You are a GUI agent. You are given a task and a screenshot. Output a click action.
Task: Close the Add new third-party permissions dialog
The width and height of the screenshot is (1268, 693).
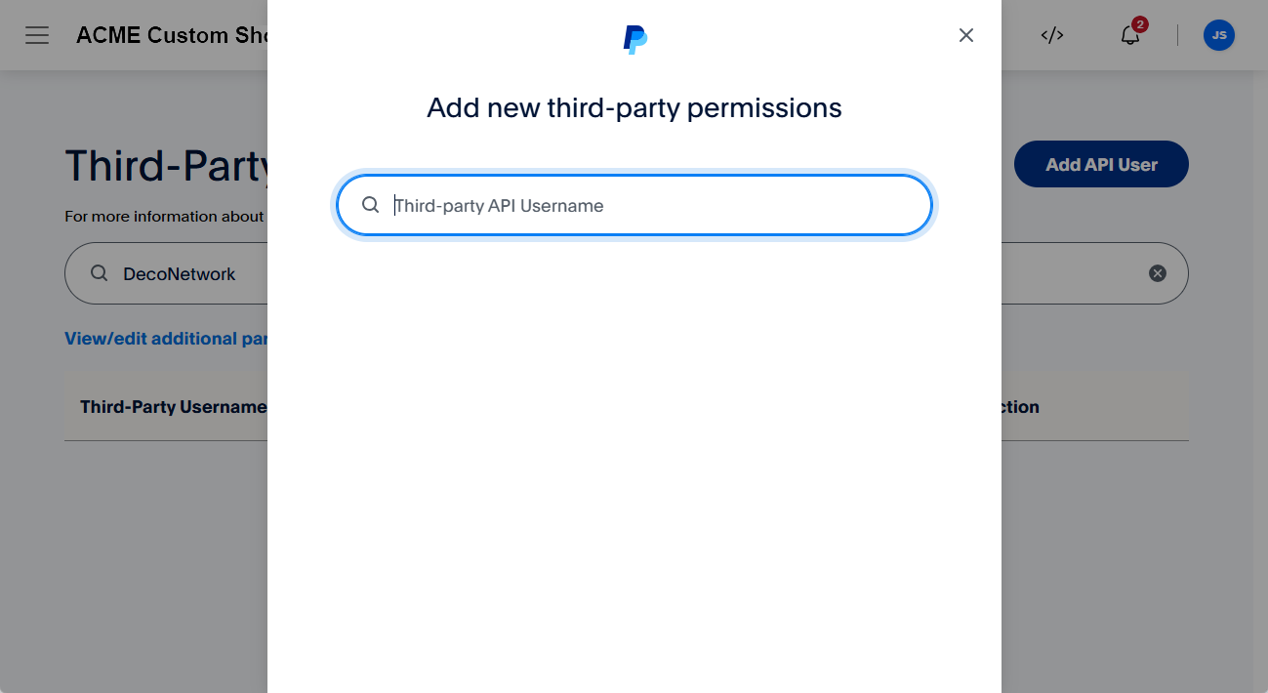pos(965,34)
